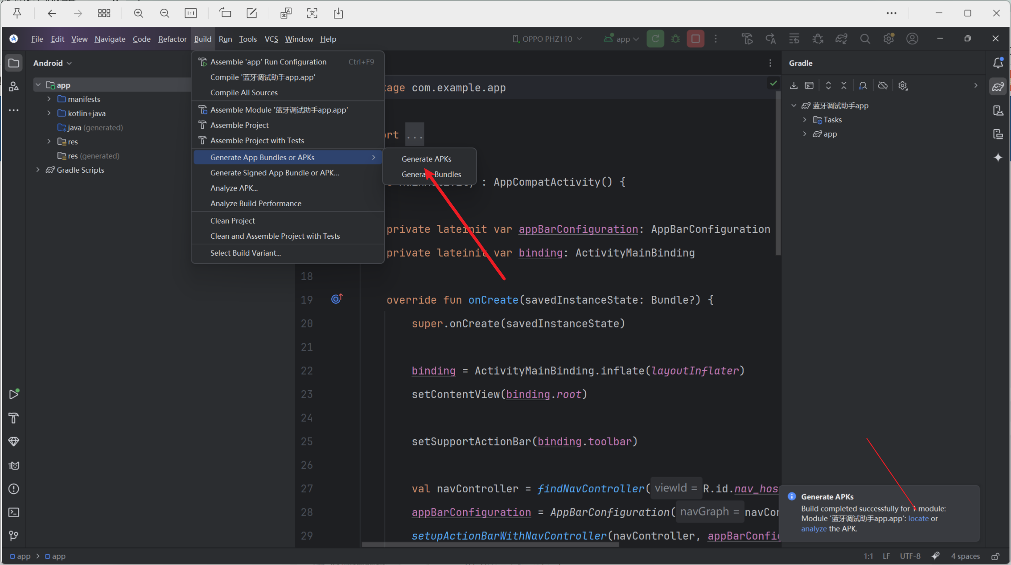Expand Tasks node in Gradle panel
Screen dimensions: 1011x565
click(x=805, y=120)
